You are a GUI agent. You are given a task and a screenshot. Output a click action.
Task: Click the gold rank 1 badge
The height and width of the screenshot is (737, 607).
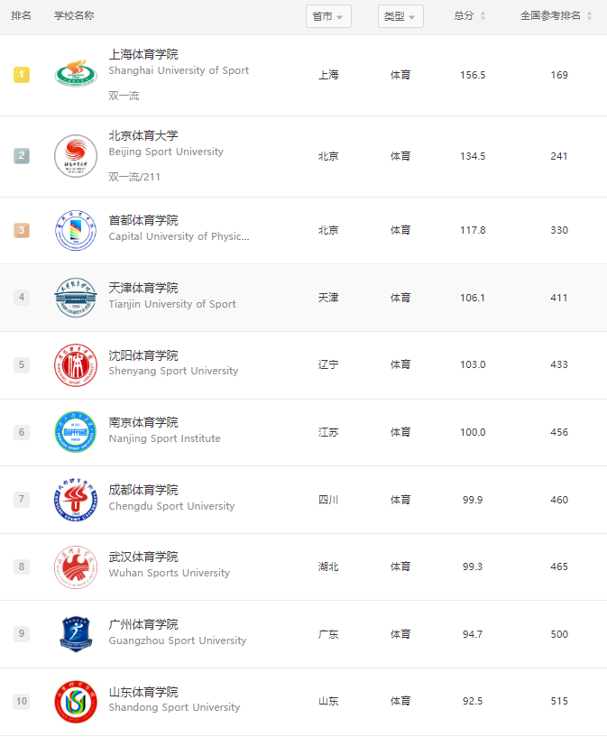click(22, 75)
